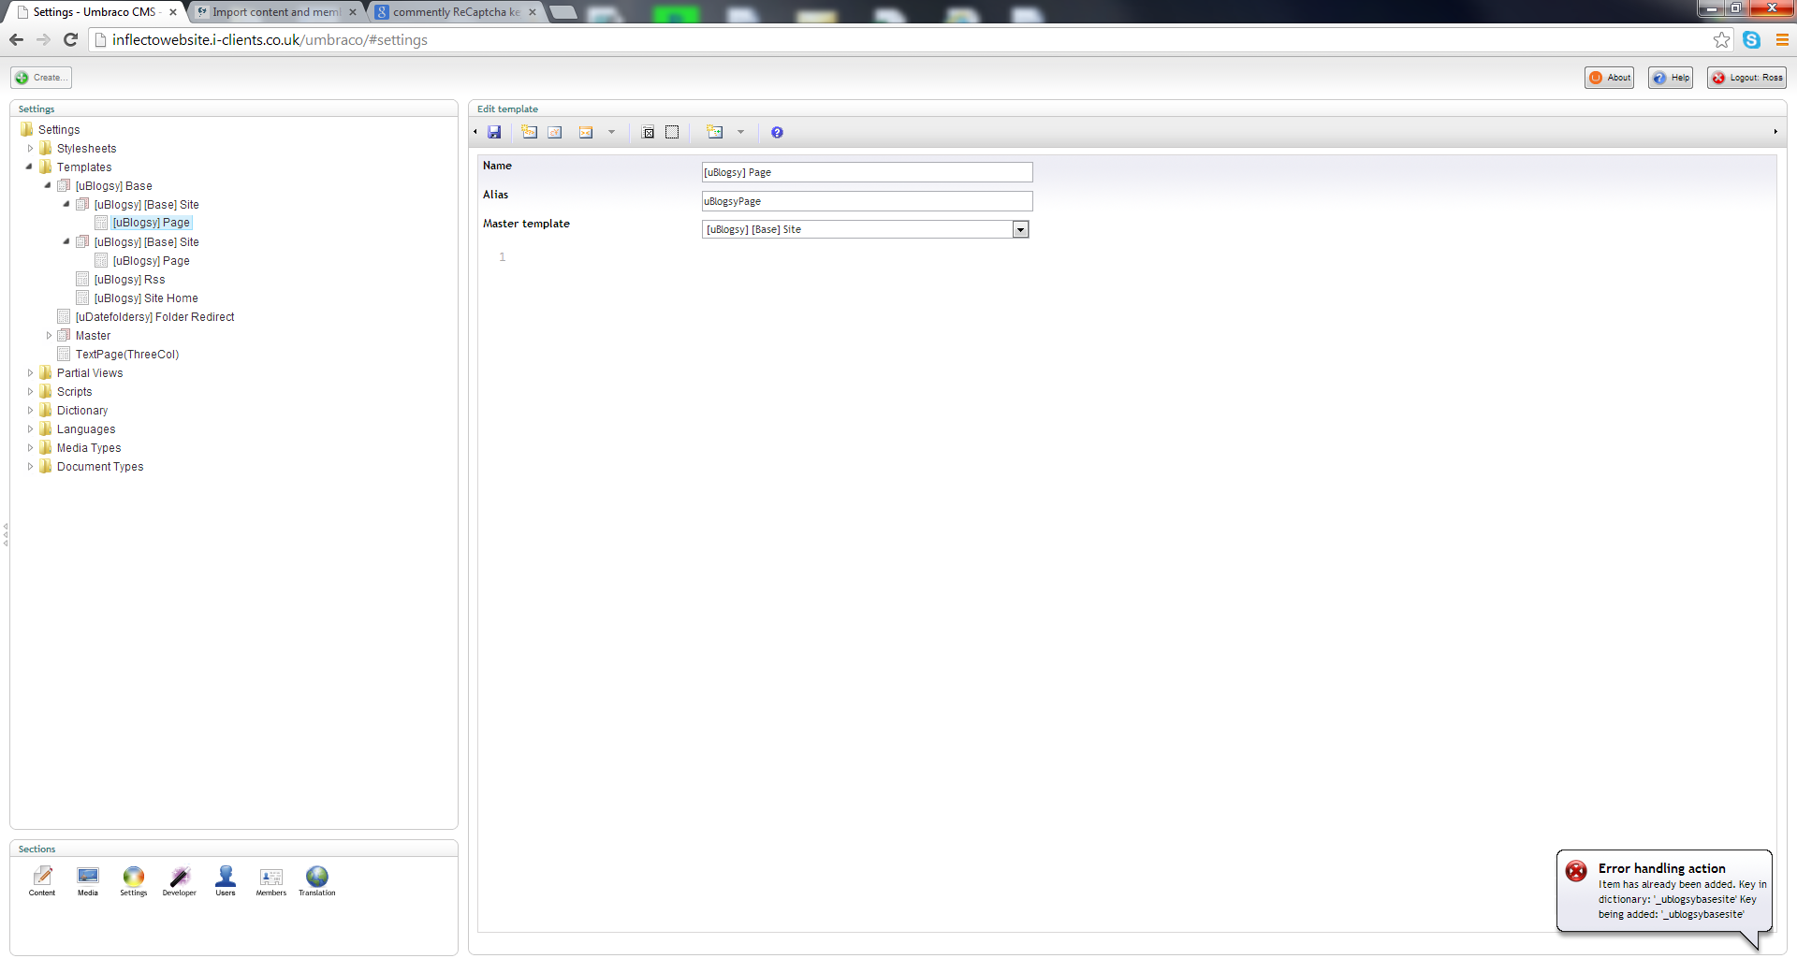Reload the page with the refresh icon
The width and height of the screenshot is (1797, 973).
(x=70, y=39)
